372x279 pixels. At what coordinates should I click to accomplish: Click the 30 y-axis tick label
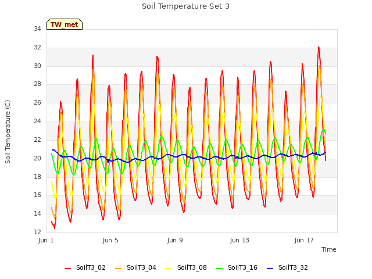click(x=37, y=66)
